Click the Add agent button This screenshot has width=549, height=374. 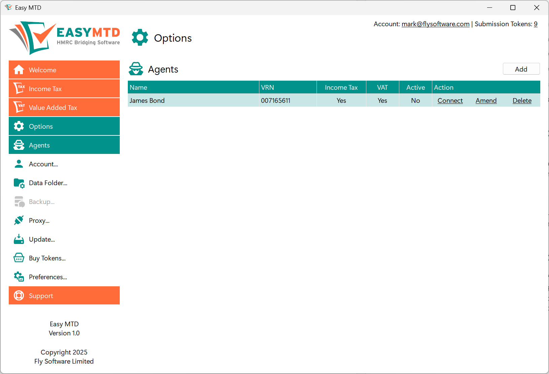tap(521, 69)
